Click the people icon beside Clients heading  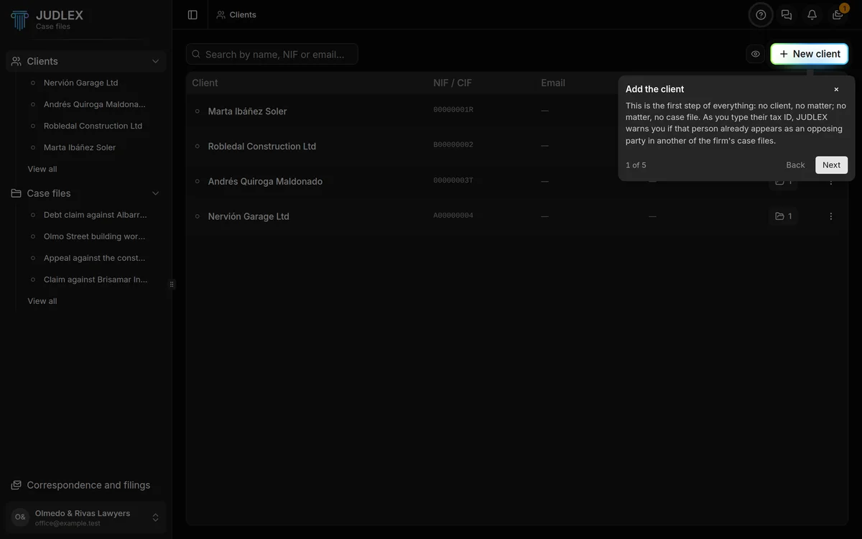click(17, 61)
